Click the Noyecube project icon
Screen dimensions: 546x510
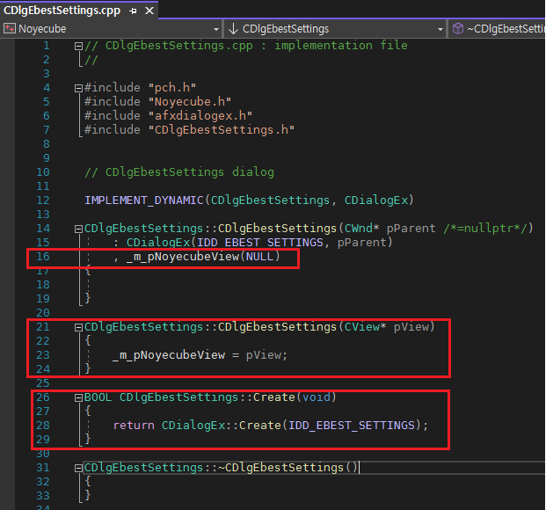coord(10,28)
